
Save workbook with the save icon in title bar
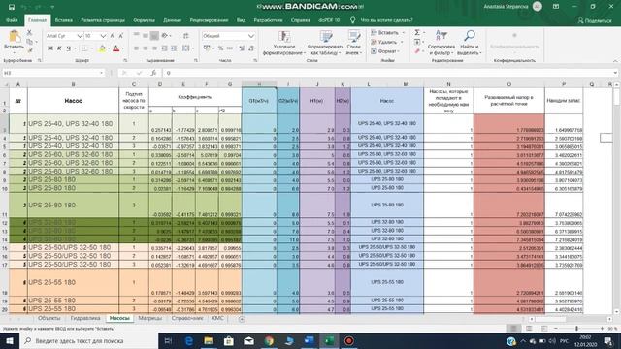tap(12, 7)
